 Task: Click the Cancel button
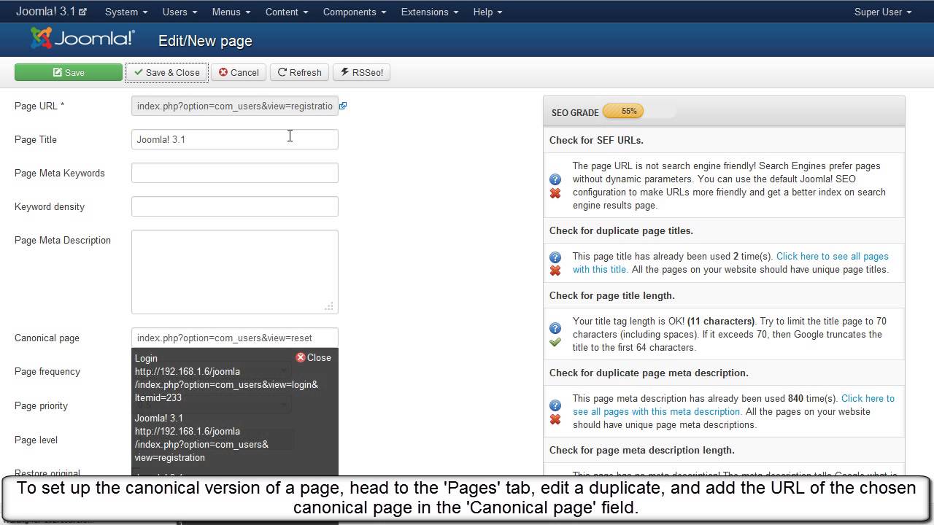(x=239, y=72)
